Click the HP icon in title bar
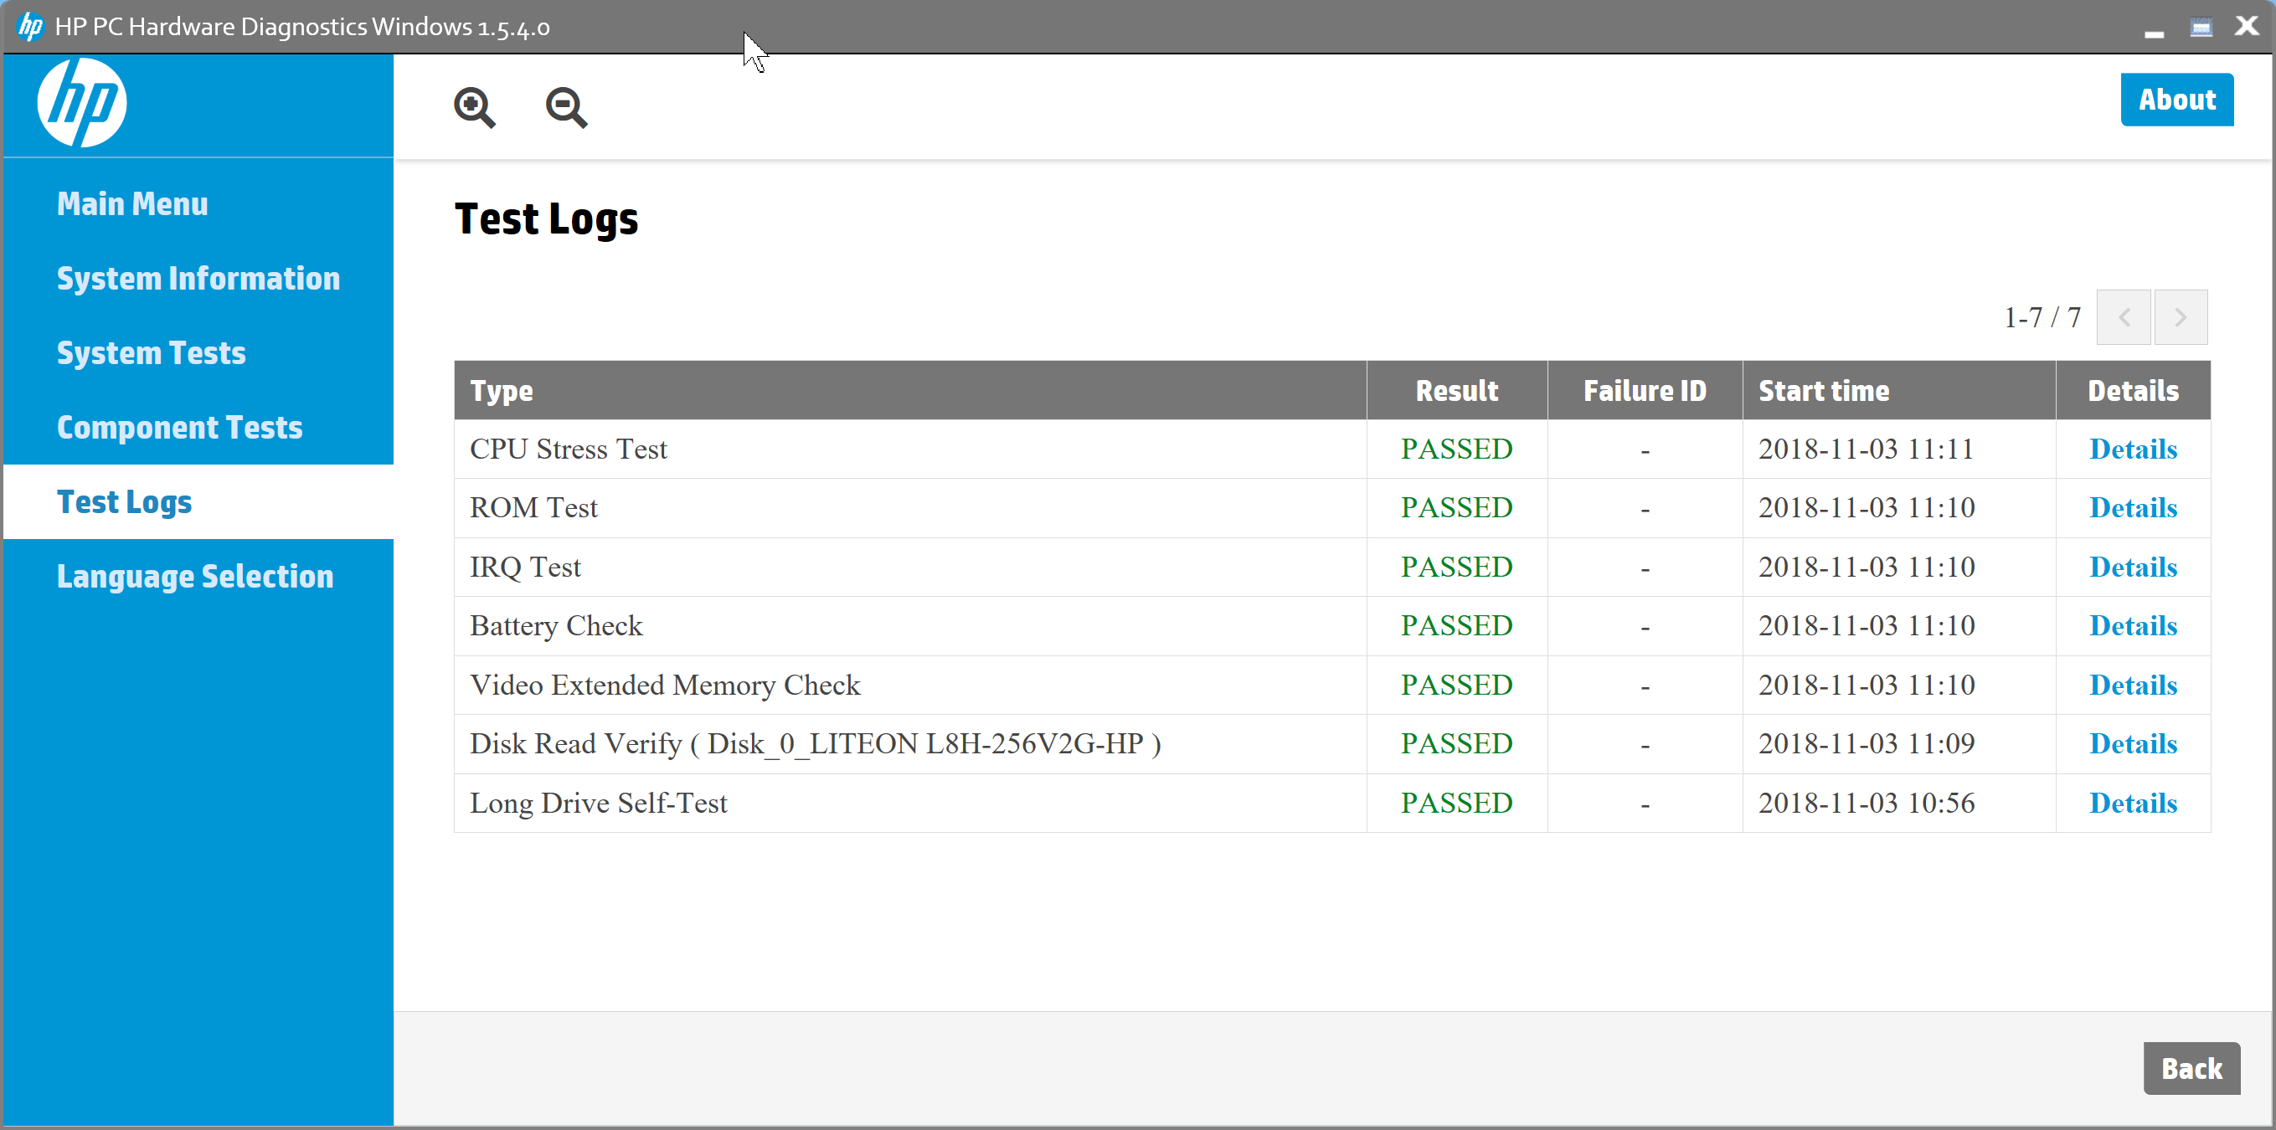This screenshot has width=2276, height=1130. click(30, 27)
